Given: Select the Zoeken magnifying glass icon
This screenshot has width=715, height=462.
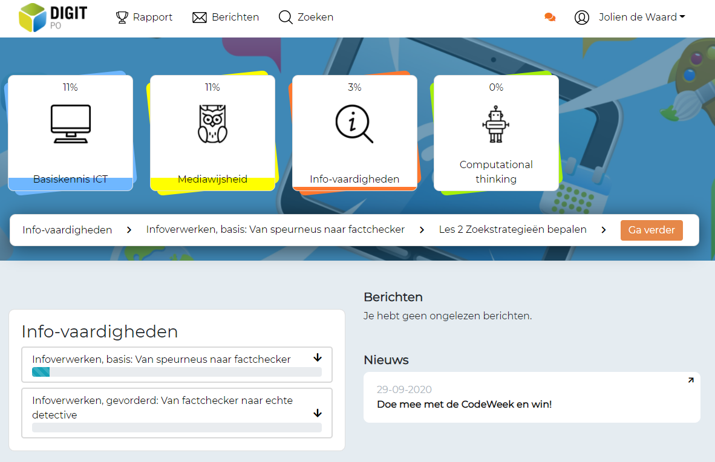Looking at the screenshot, I should pyautogui.click(x=284, y=17).
